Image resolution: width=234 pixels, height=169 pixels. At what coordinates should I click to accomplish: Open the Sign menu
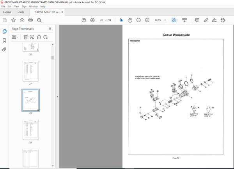tap(24, 6)
